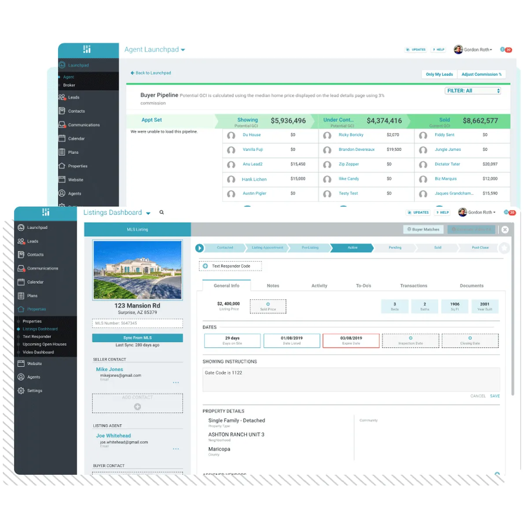Open Text Responder submenu item
The image size is (528, 517).
pos(37,337)
